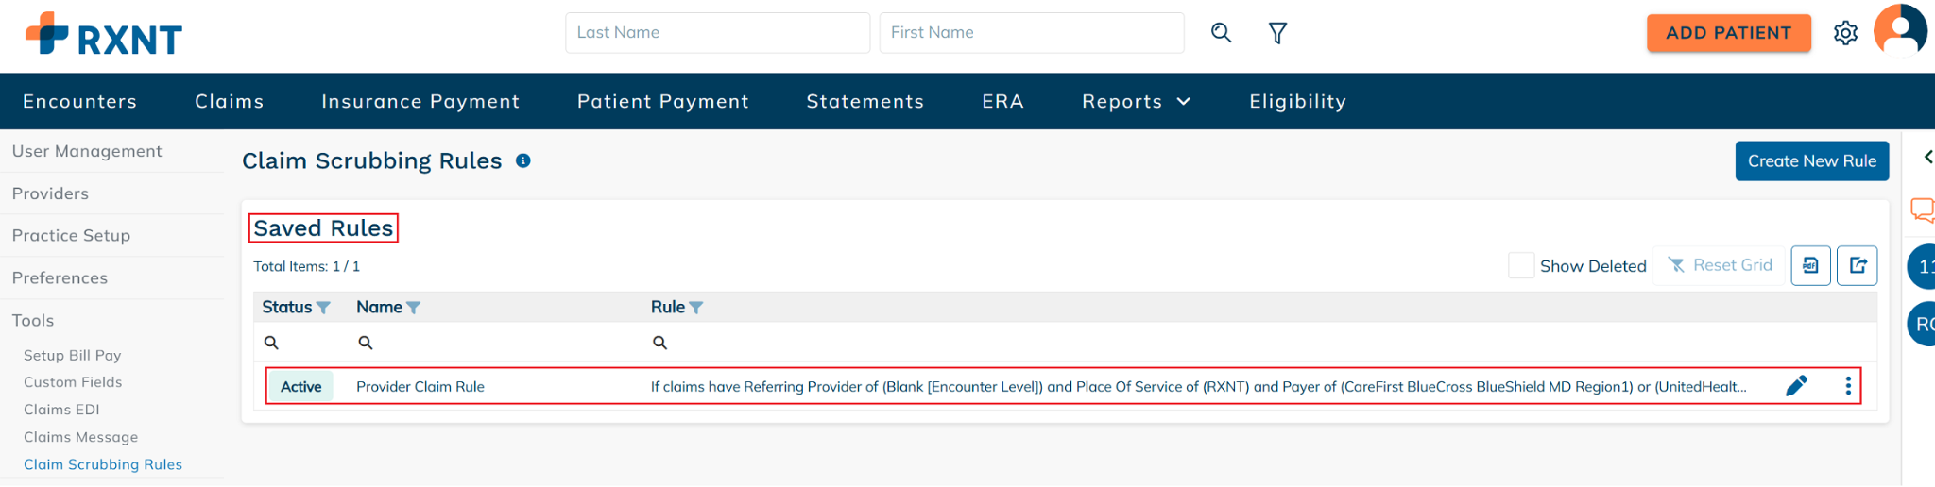Click the ADD PATIENT button

pyautogui.click(x=1728, y=33)
